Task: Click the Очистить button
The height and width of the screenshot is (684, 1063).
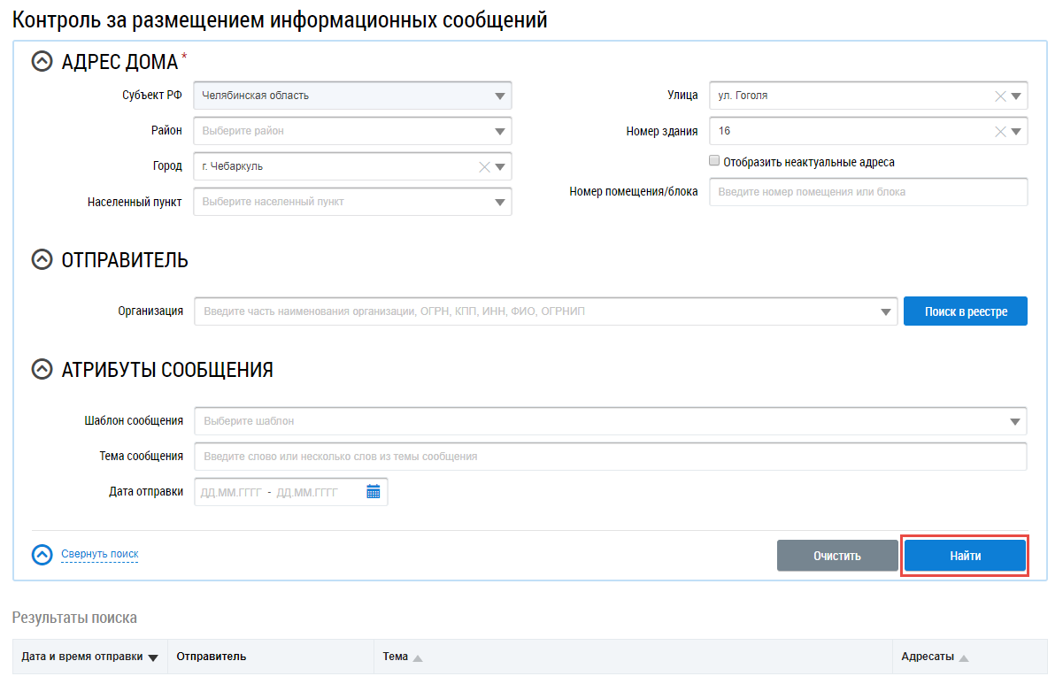Action: point(836,556)
